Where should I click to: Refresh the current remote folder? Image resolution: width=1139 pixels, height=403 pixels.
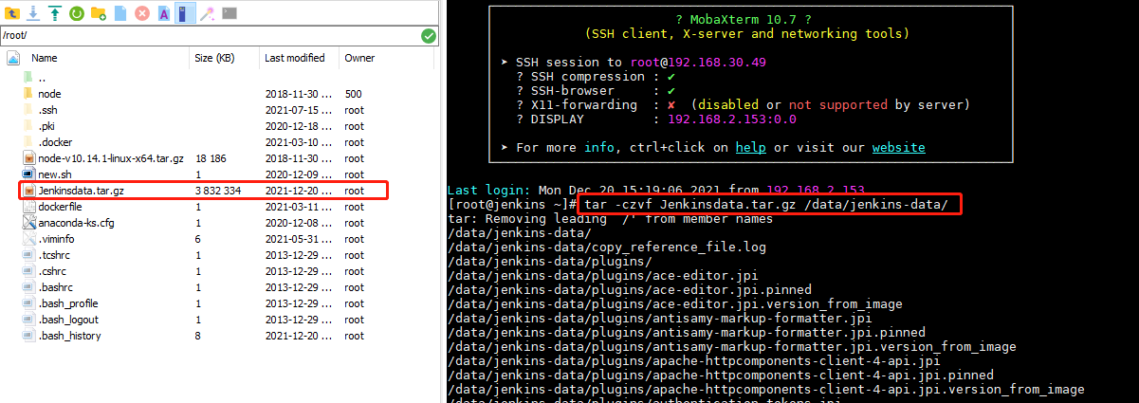coord(76,13)
